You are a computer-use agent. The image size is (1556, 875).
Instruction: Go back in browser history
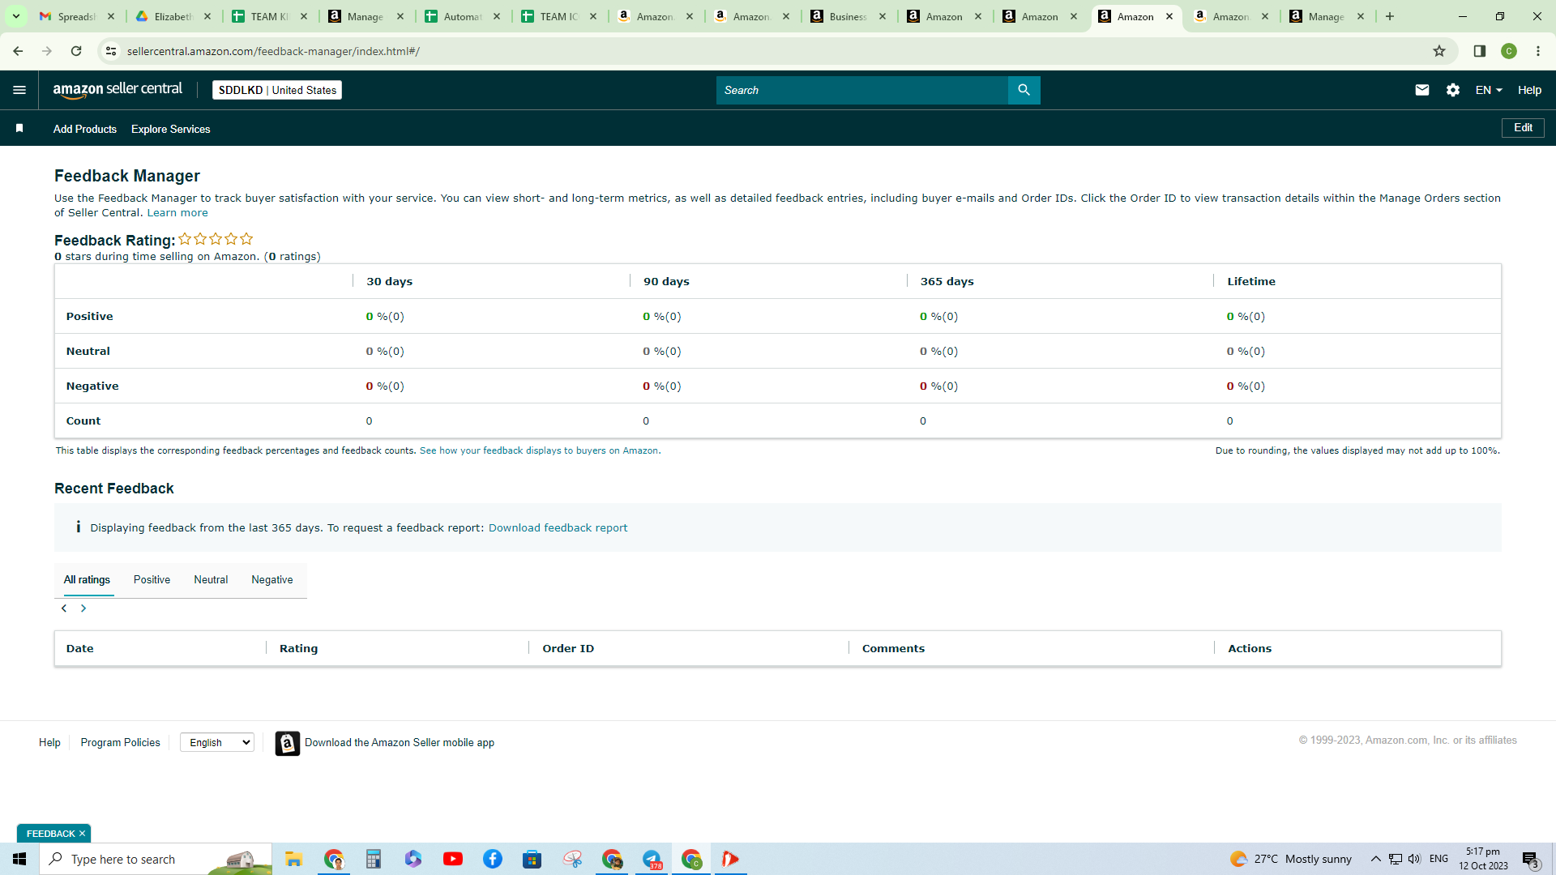18,51
